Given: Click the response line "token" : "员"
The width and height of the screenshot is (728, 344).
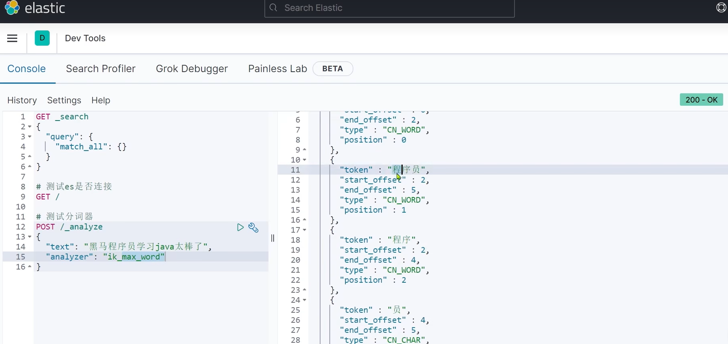Looking at the screenshot, I should tap(375, 310).
